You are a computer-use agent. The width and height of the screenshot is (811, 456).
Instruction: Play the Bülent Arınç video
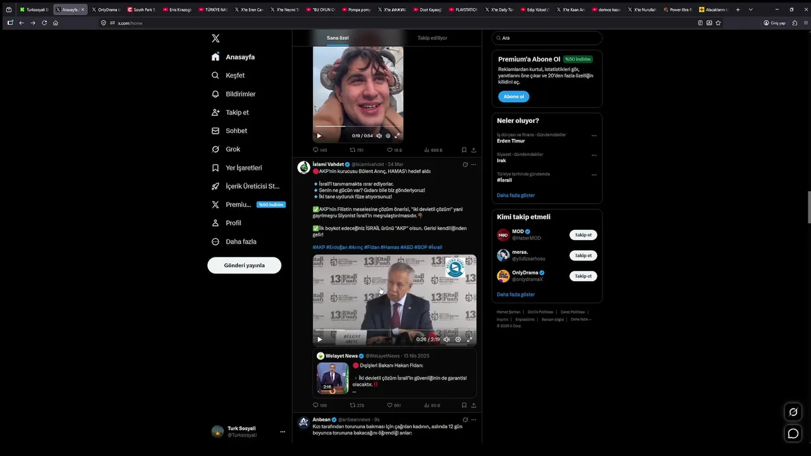tap(319, 339)
